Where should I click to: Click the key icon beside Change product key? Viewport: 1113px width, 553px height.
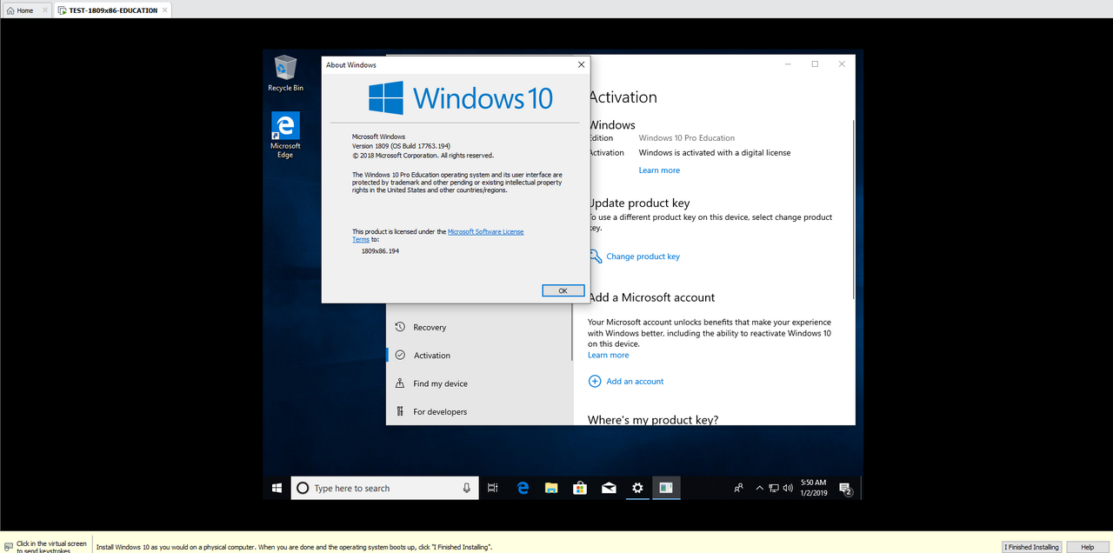tap(595, 256)
